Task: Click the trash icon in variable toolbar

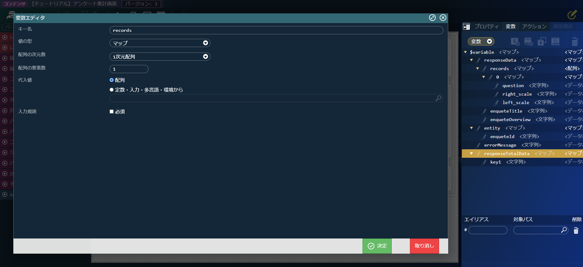Action: (575, 42)
